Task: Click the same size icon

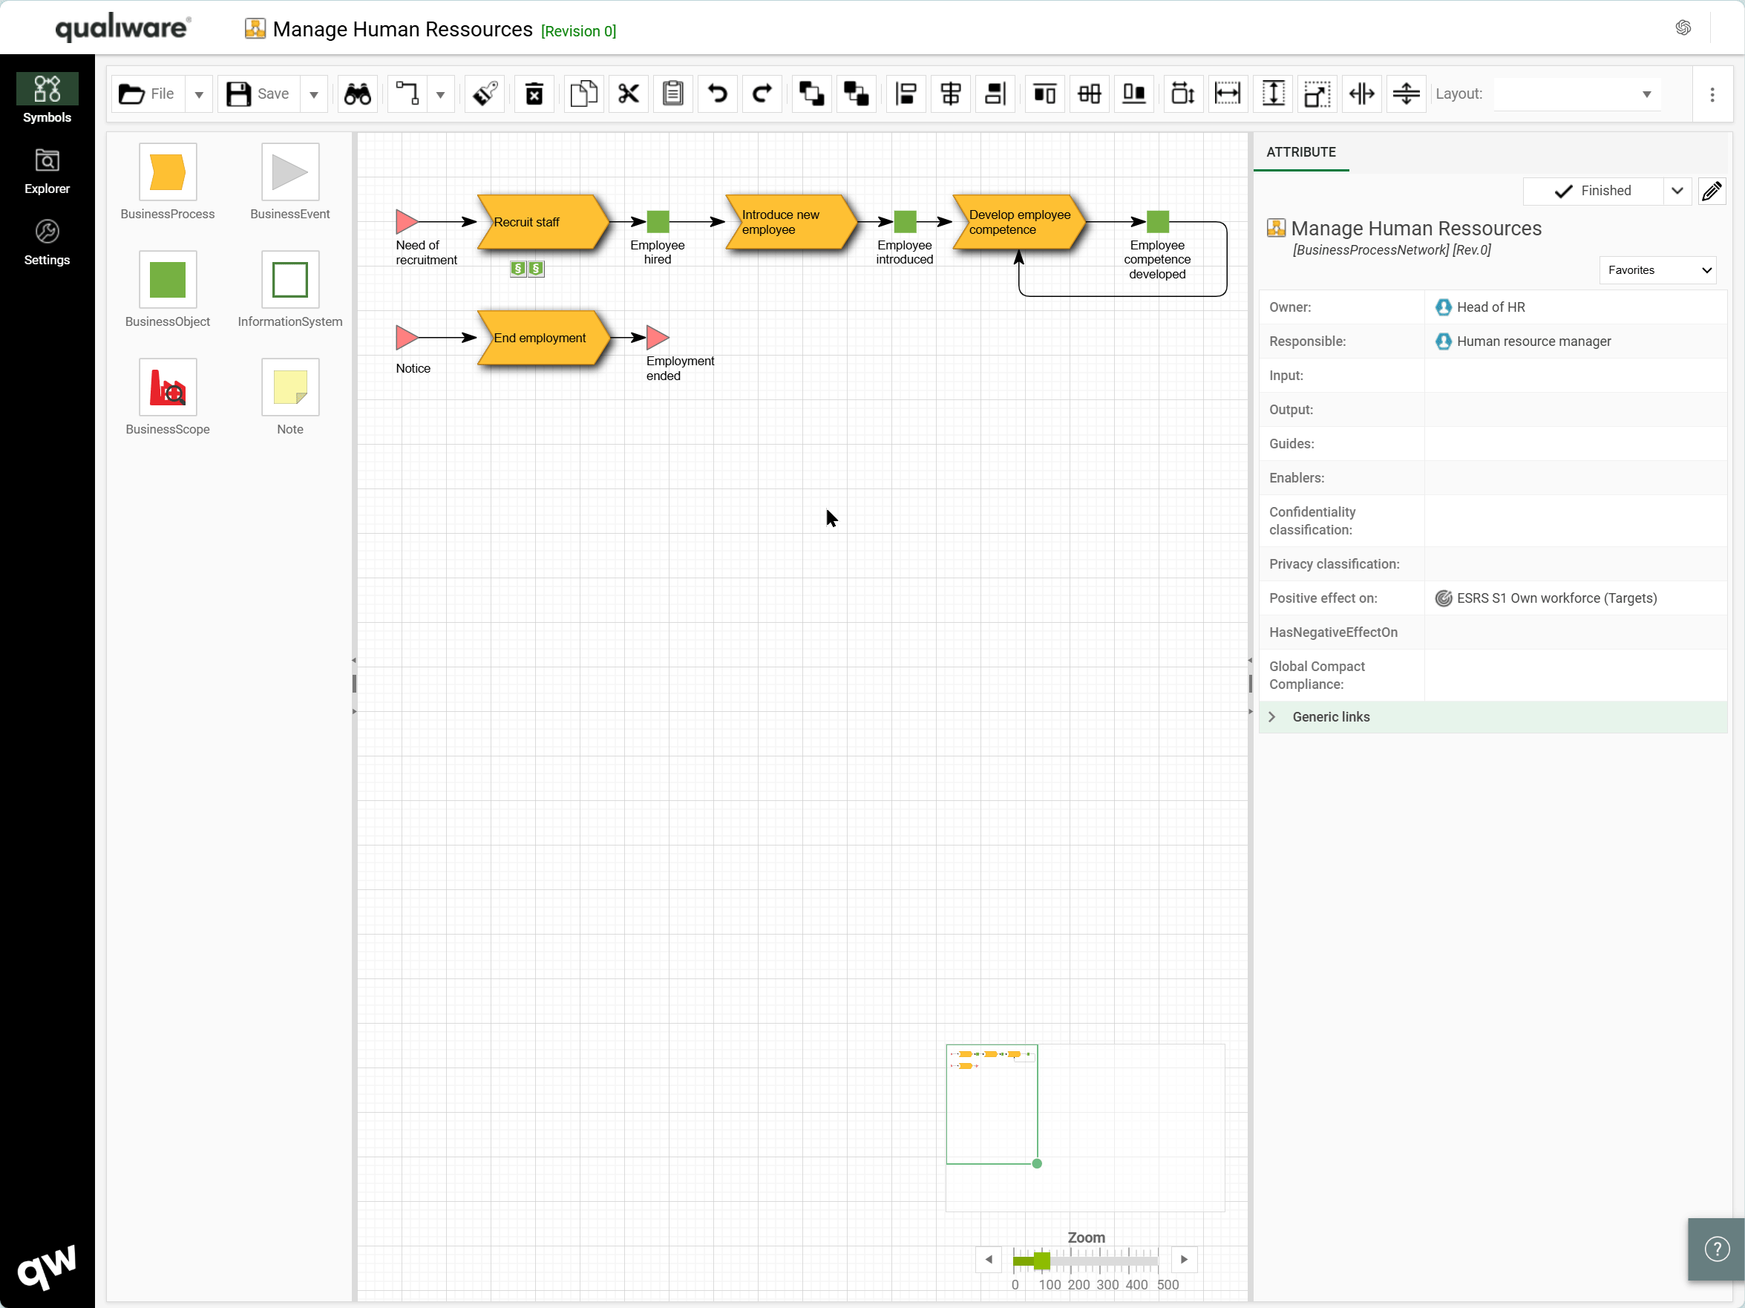Action: pos(1183,94)
